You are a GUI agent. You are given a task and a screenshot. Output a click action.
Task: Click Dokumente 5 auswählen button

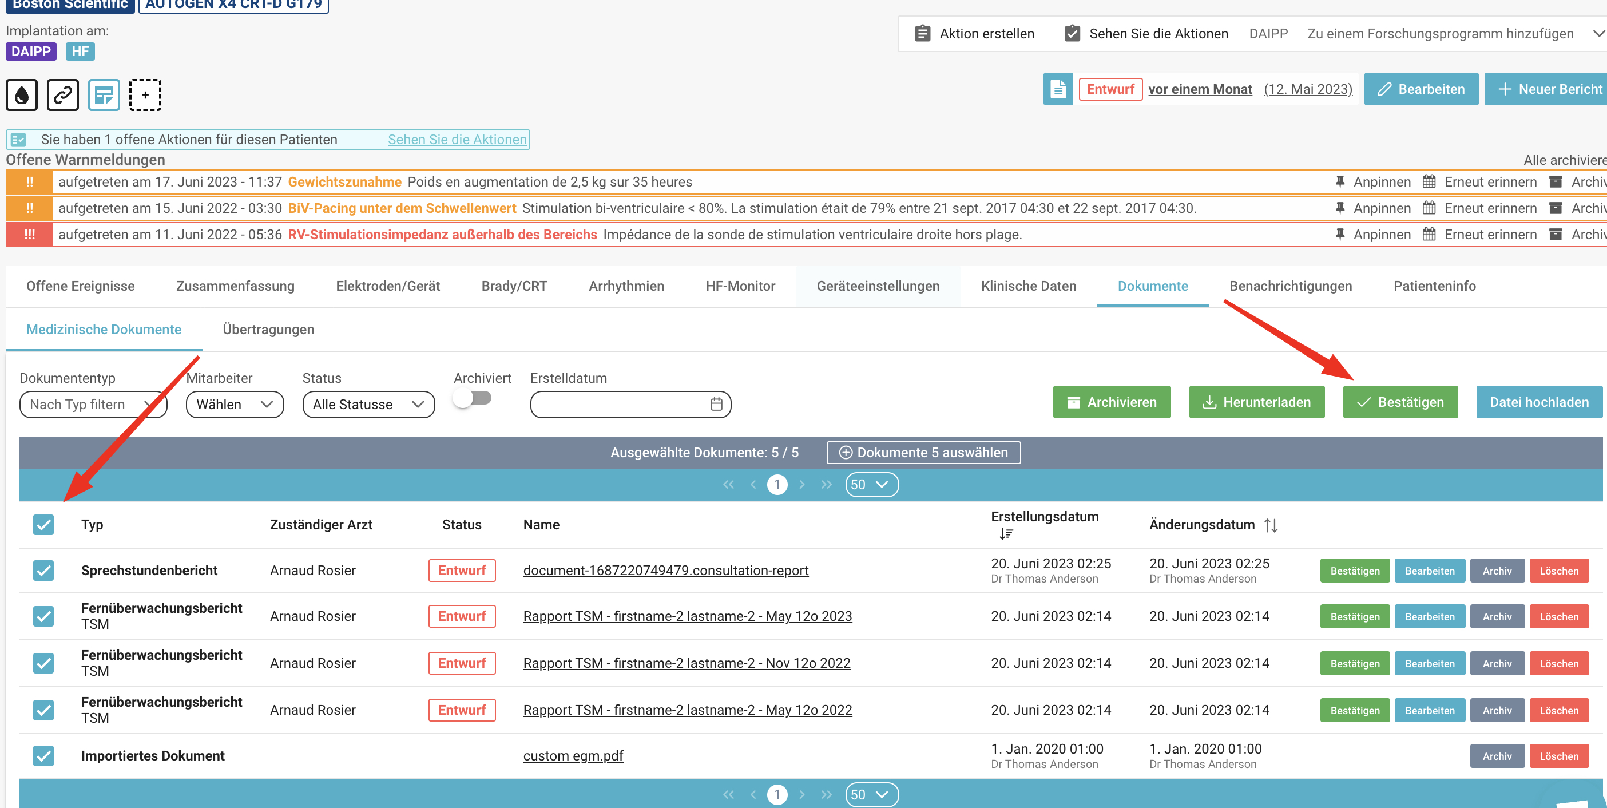pyautogui.click(x=924, y=453)
